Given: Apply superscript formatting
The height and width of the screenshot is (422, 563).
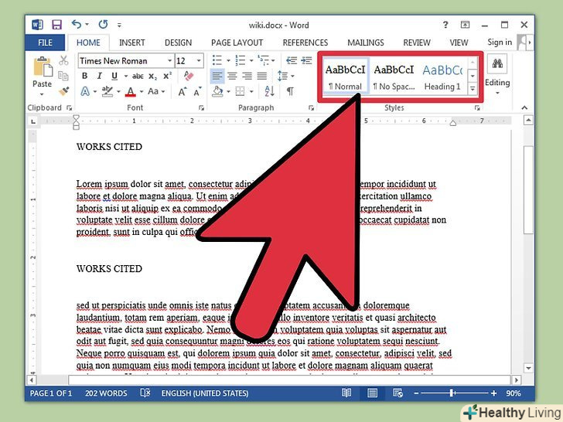Looking at the screenshot, I should coord(167,76).
